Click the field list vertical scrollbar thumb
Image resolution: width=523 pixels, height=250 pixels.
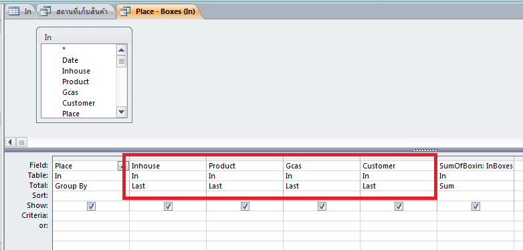click(x=122, y=61)
